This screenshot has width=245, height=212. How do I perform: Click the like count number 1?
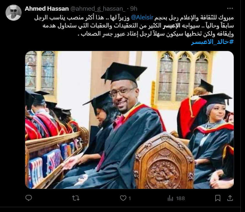pyautogui.click(x=129, y=198)
